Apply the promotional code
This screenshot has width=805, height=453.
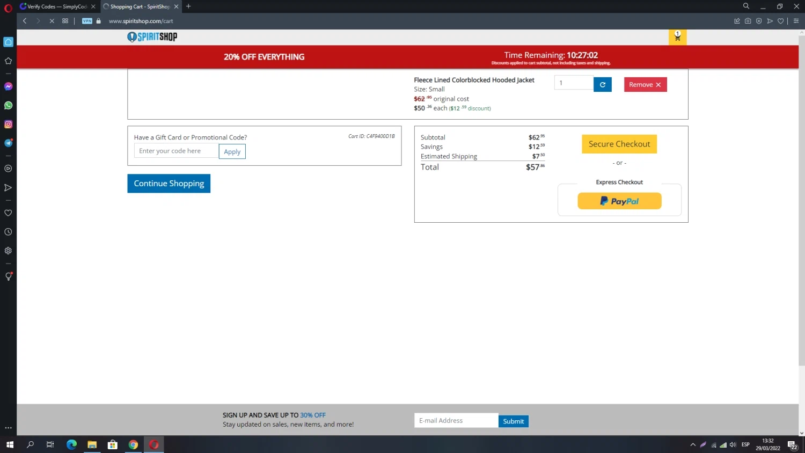pyautogui.click(x=232, y=151)
